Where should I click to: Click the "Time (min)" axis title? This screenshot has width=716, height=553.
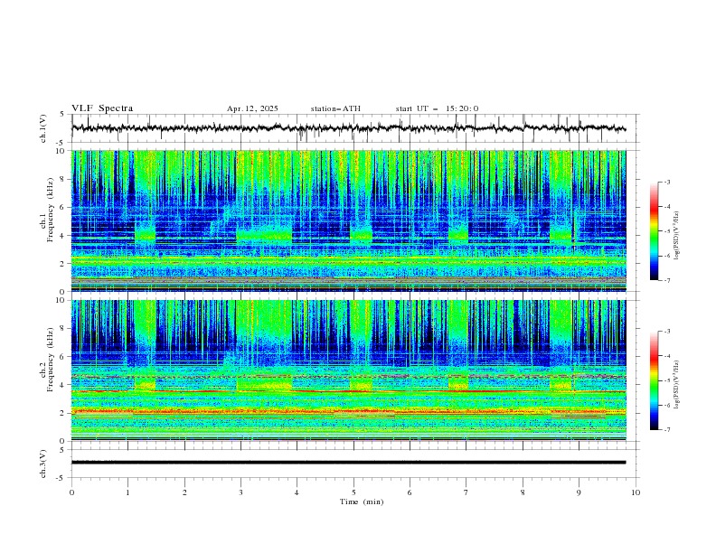point(362,501)
